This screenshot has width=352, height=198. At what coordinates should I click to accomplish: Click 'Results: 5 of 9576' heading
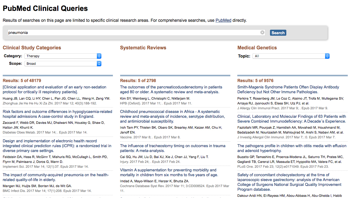(x=255, y=81)
